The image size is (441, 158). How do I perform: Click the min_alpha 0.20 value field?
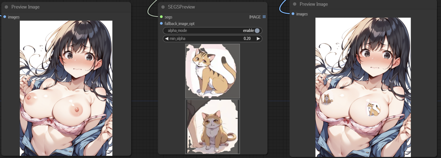point(247,39)
